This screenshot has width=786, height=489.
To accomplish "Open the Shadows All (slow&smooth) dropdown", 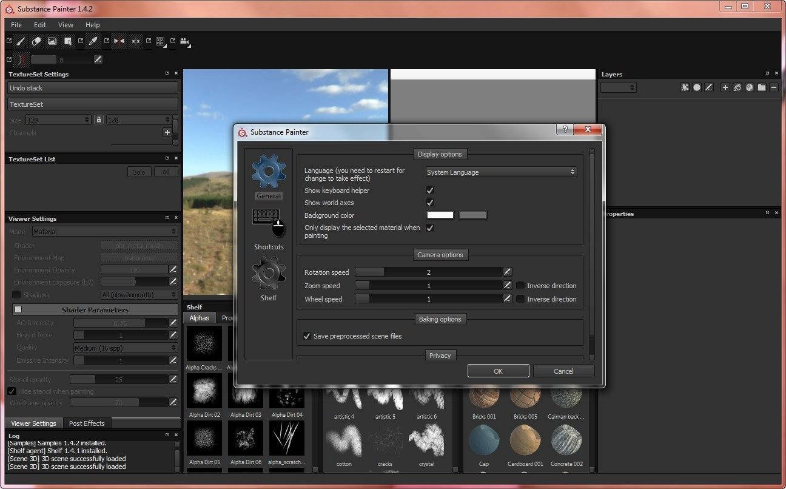I will tap(139, 295).
